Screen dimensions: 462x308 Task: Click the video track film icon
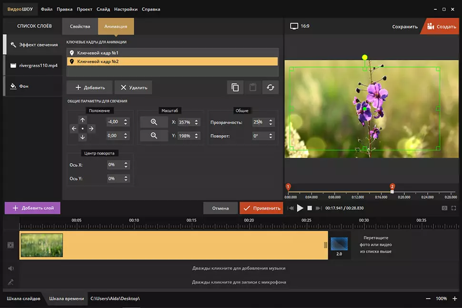tap(10, 245)
